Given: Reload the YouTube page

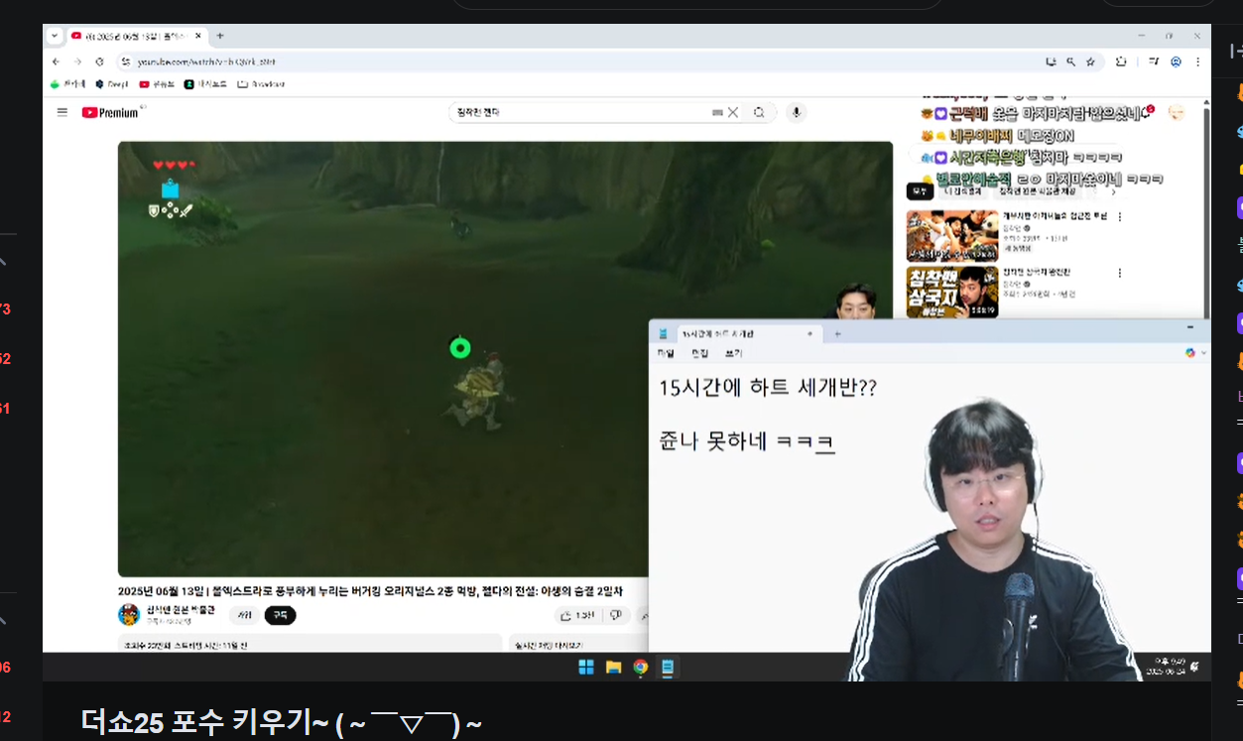Looking at the screenshot, I should pos(99,62).
